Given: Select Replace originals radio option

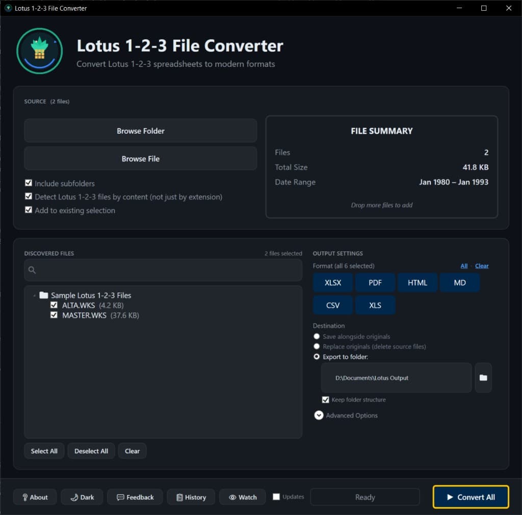Looking at the screenshot, I should pos(317,347).
